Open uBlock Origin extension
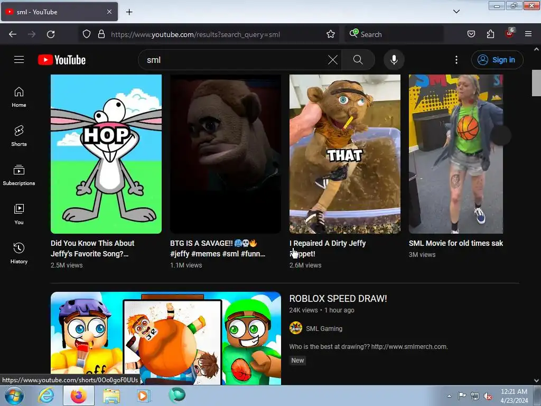The image size is (541, 406). click(x=510, y=33)
